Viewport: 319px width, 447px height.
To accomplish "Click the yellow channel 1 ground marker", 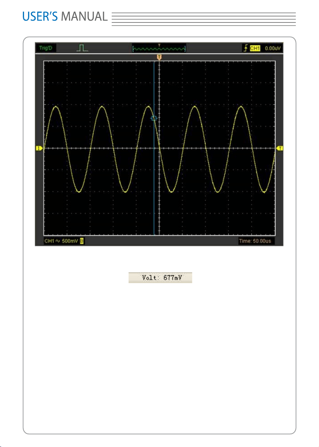I will [x=39, y=148].
